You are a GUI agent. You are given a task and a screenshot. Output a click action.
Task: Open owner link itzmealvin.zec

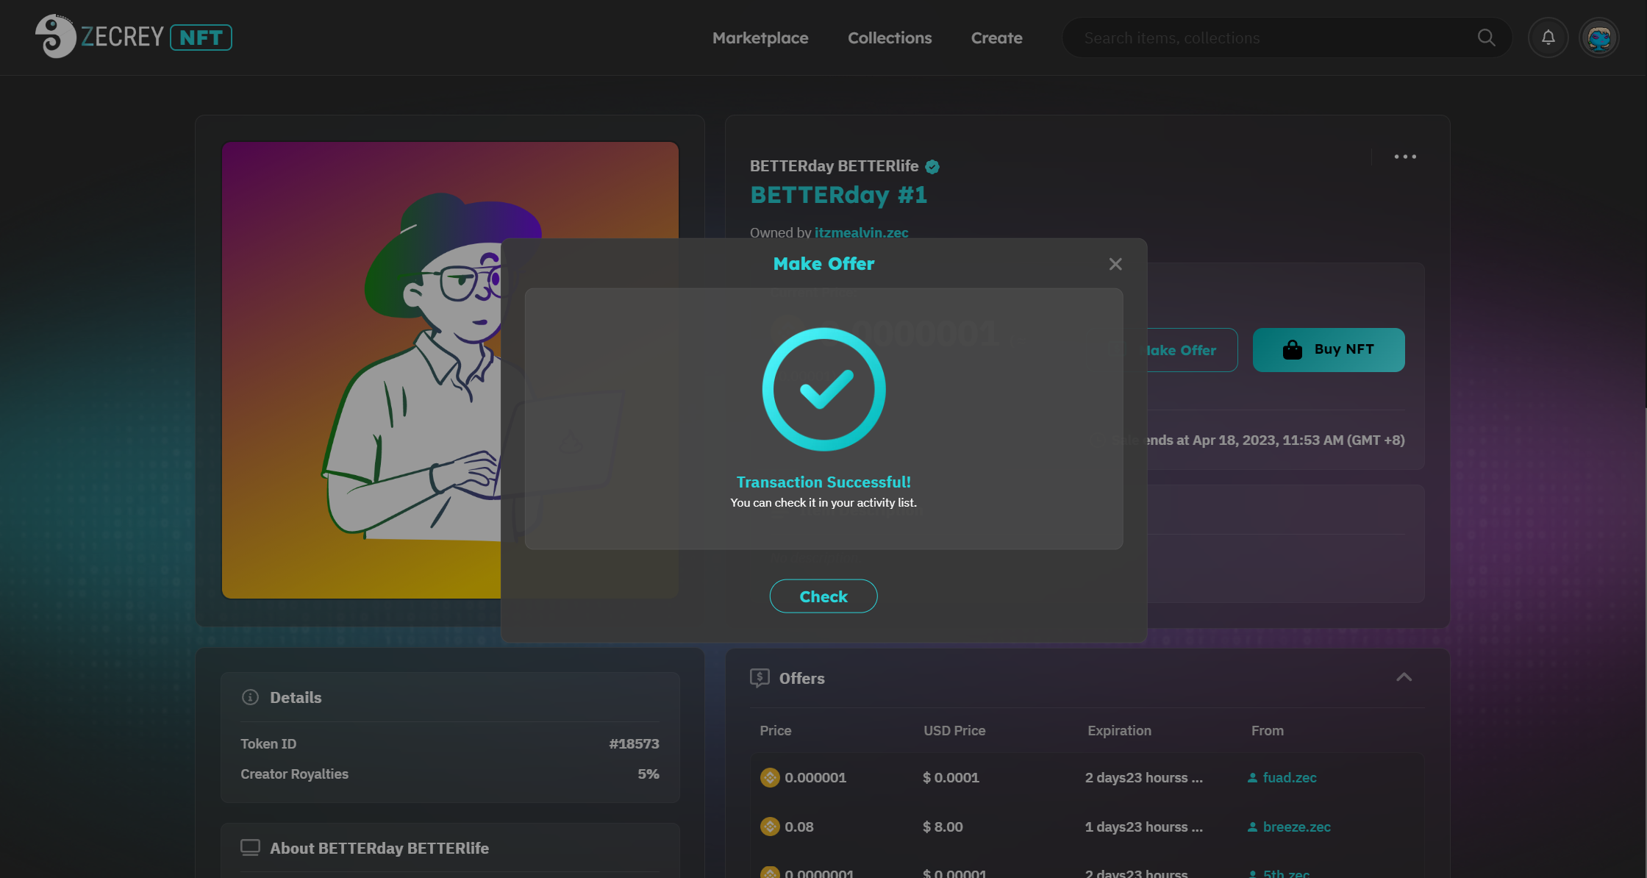[861, 232]
